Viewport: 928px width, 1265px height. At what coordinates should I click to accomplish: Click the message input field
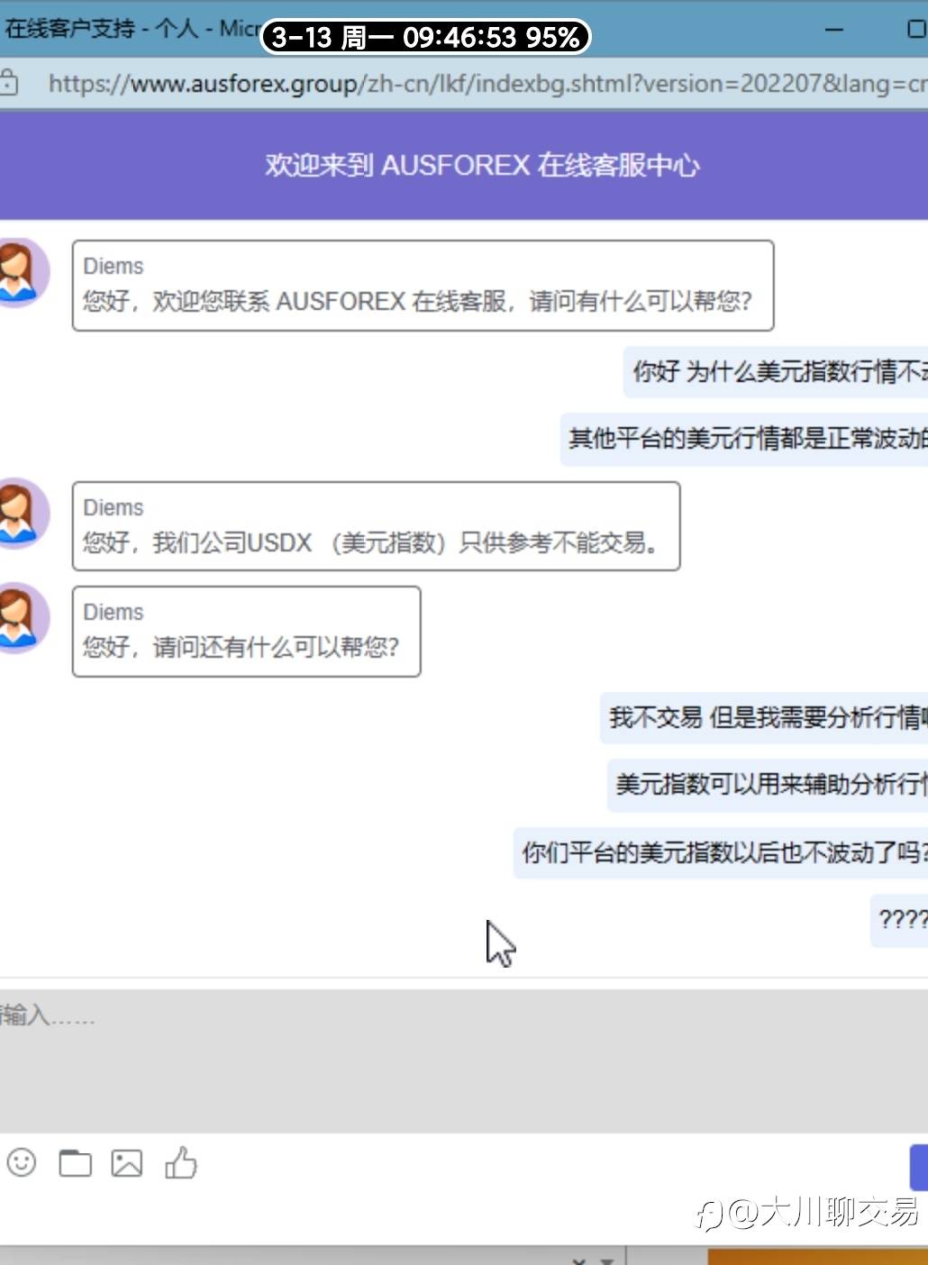click(x=464, y=1060)
